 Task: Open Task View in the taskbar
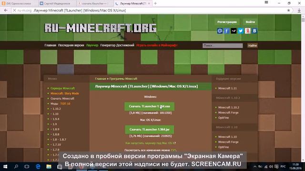point(27,167)
